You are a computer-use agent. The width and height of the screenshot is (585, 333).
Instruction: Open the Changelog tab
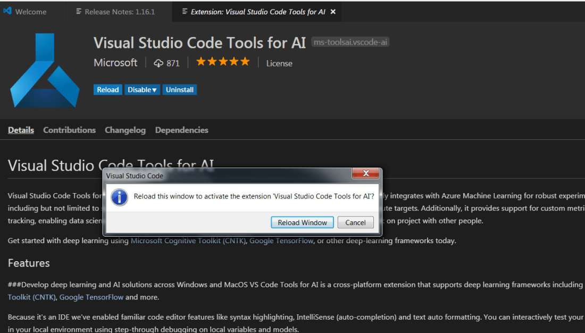click(x=125, y=130)
